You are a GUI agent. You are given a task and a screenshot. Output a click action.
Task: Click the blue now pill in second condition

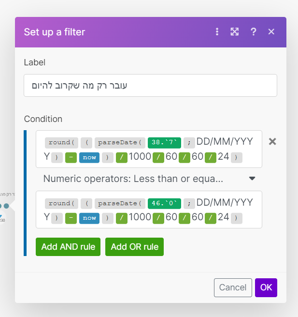[89, 219]
